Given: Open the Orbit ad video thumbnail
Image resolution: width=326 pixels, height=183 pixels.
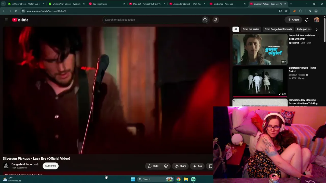Looking at the screenshot, I should [260, 49].
